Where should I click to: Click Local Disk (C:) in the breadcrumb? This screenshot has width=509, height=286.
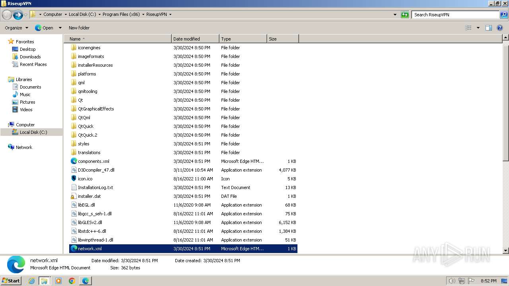(x=82, y=14)
